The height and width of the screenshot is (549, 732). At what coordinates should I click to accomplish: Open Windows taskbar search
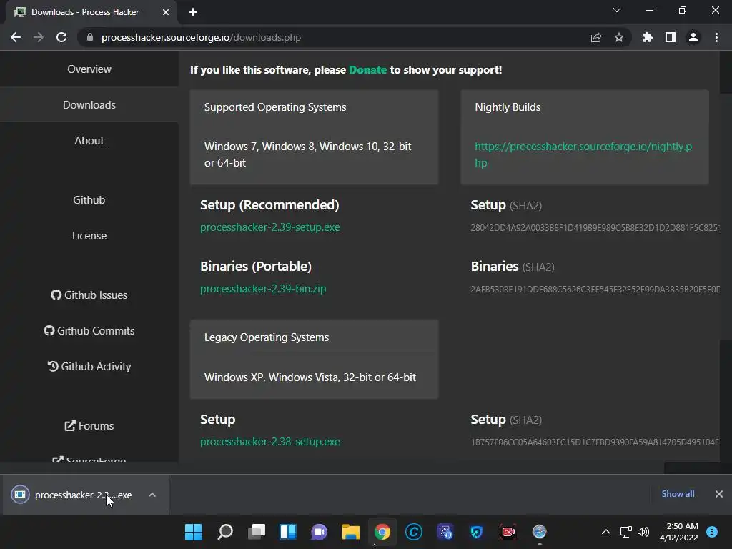point(225,532)
